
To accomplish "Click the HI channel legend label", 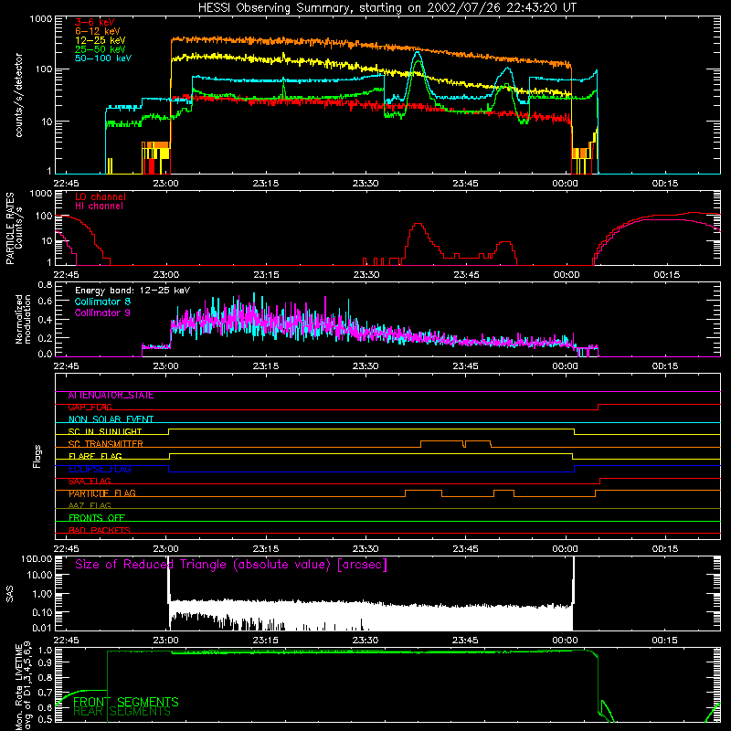I will [99, 207].
